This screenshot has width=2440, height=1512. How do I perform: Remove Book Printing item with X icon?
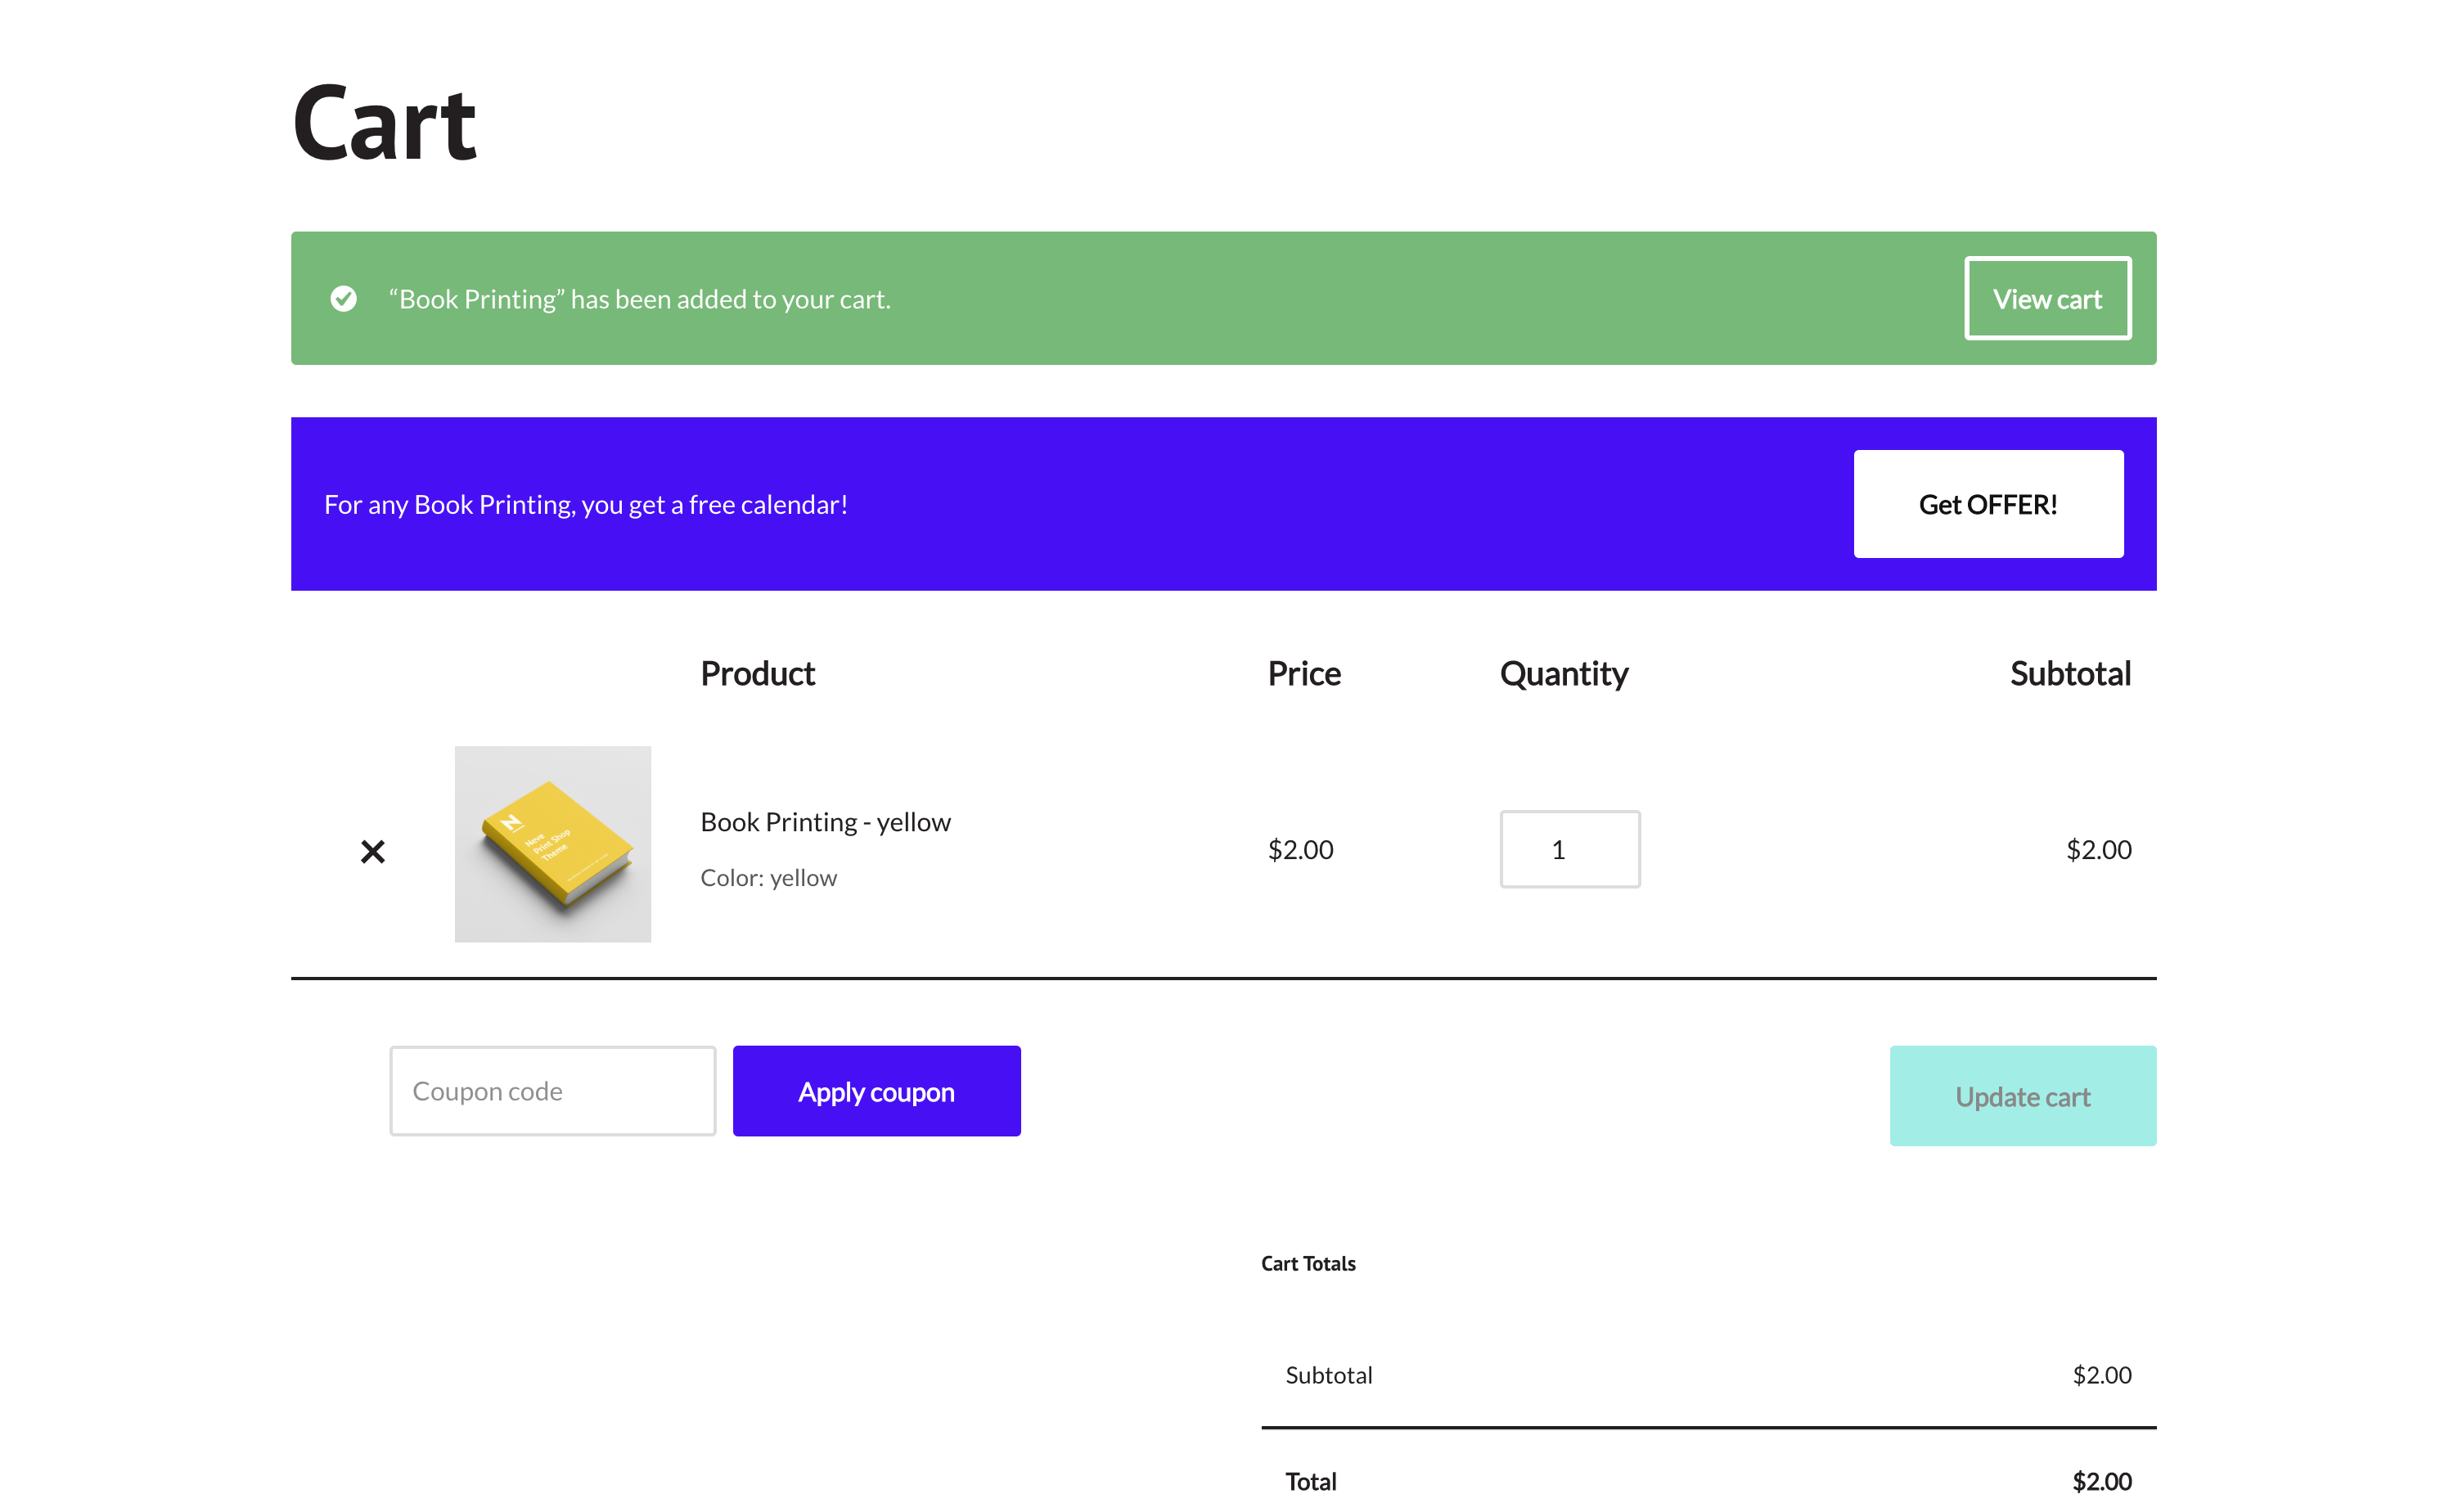(372, 851)
